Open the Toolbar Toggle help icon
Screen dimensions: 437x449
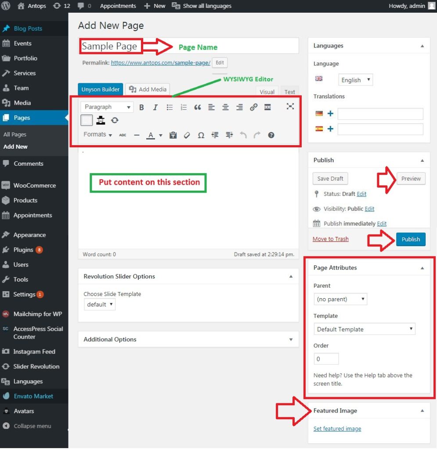coord(271,135)
